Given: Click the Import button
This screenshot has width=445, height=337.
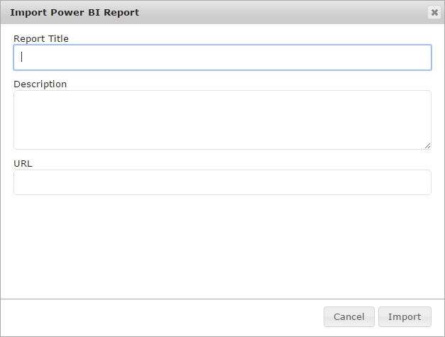Looking at the screenshot, I should pyautogui.click(x=405, y=316).
